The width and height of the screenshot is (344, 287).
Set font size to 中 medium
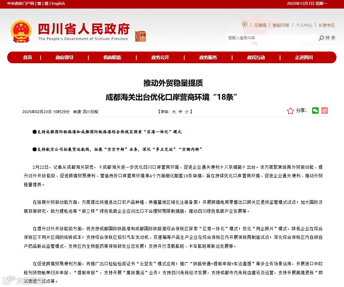pos(180,112)
